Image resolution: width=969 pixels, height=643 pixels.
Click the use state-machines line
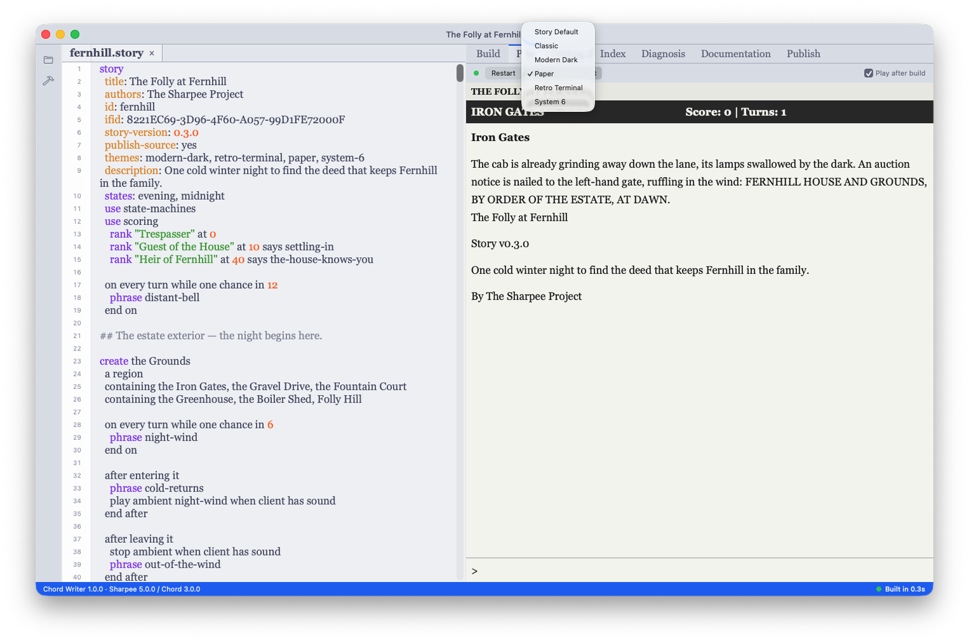(150, 209)
